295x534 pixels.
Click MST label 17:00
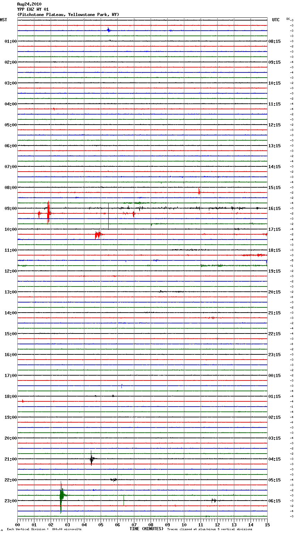pos(11,376)
